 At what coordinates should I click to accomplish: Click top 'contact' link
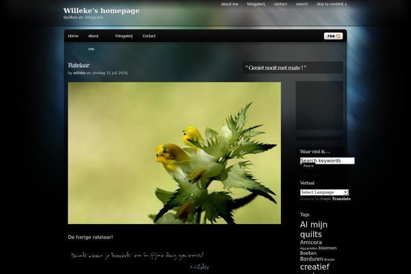point(280,4)
